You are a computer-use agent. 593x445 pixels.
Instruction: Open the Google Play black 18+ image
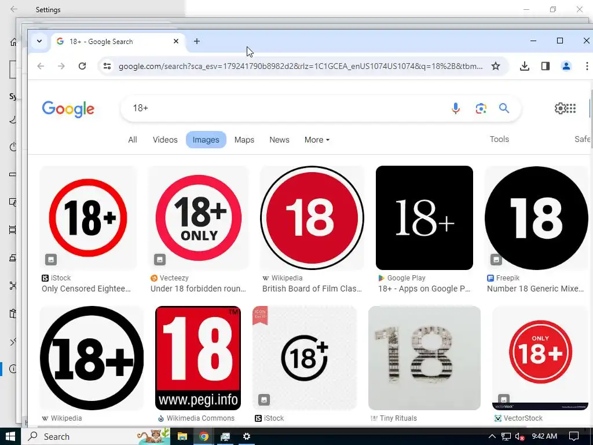[424, 218]
